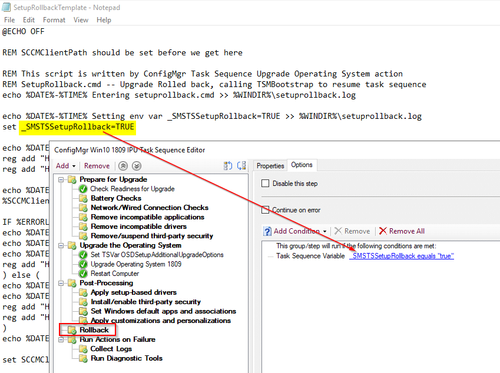The height and width of the screenshot is (373, 500).
Task: Open the Format menu in Notepad
Action: [x=54, y=19]
